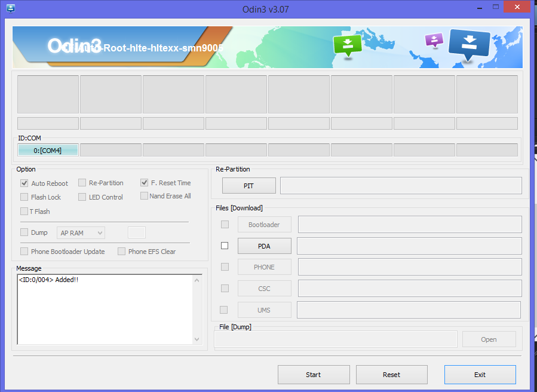Click the "<ID:0/004> Added!!" log line
The image size is (537, 392).
tap(48, 280)
